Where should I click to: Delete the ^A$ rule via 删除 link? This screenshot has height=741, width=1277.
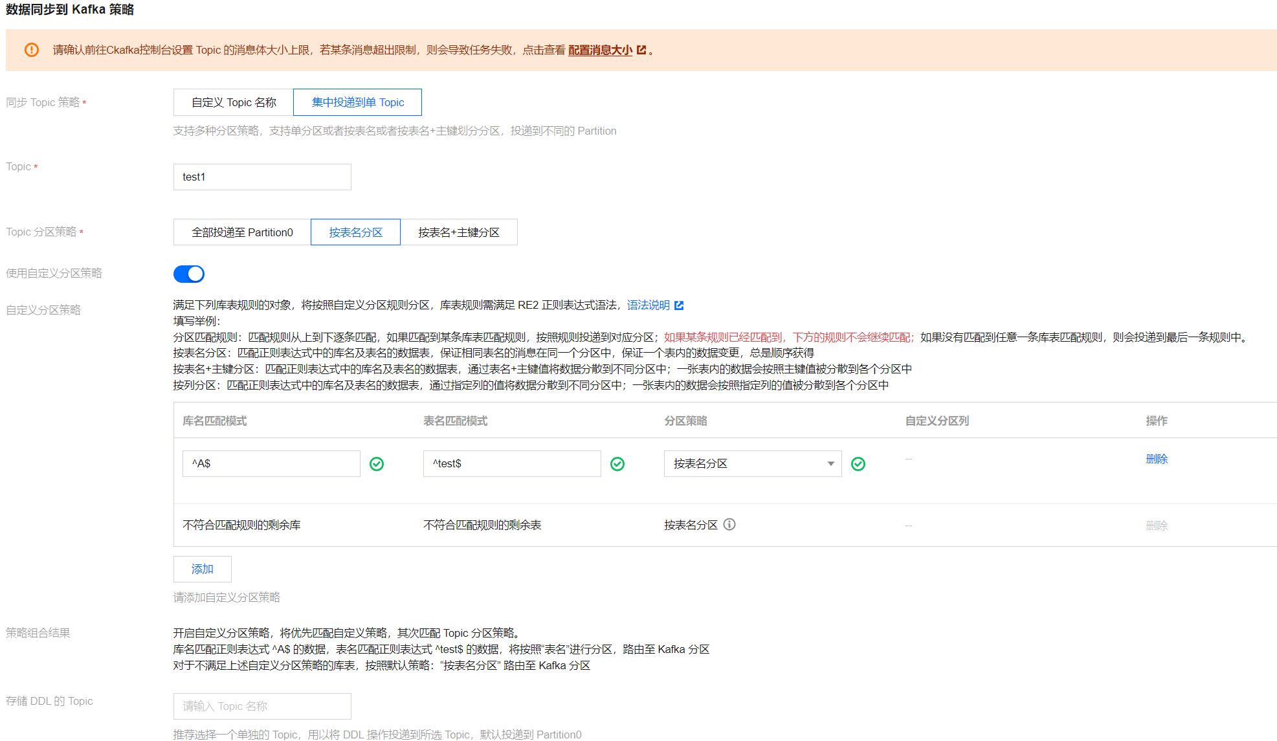(1156, 459)
